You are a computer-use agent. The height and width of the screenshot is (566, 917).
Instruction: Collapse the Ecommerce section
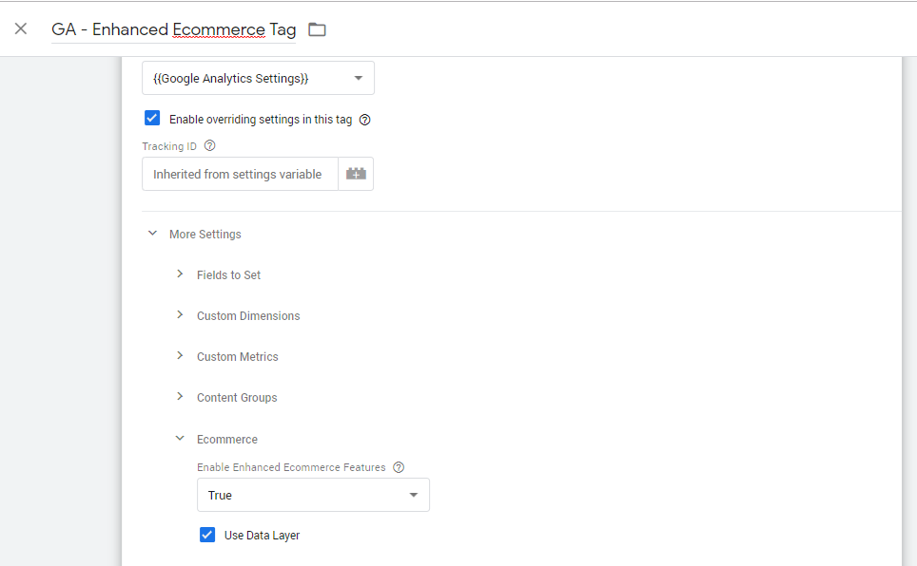[180, 439]
